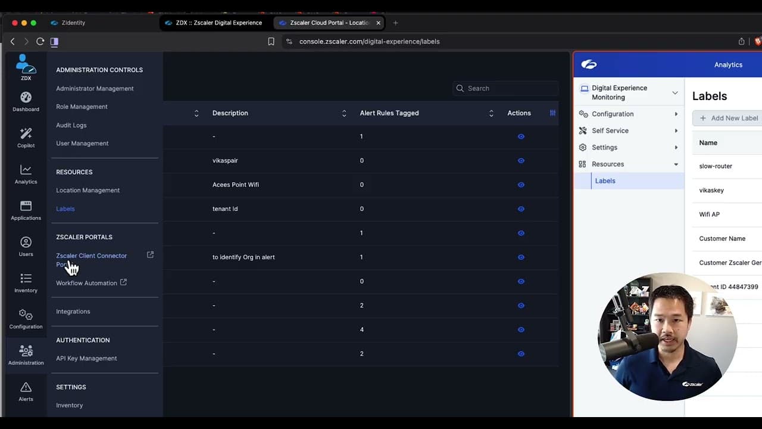
Task: Open the Inventory sidebar icon
Action: (26, 282)
